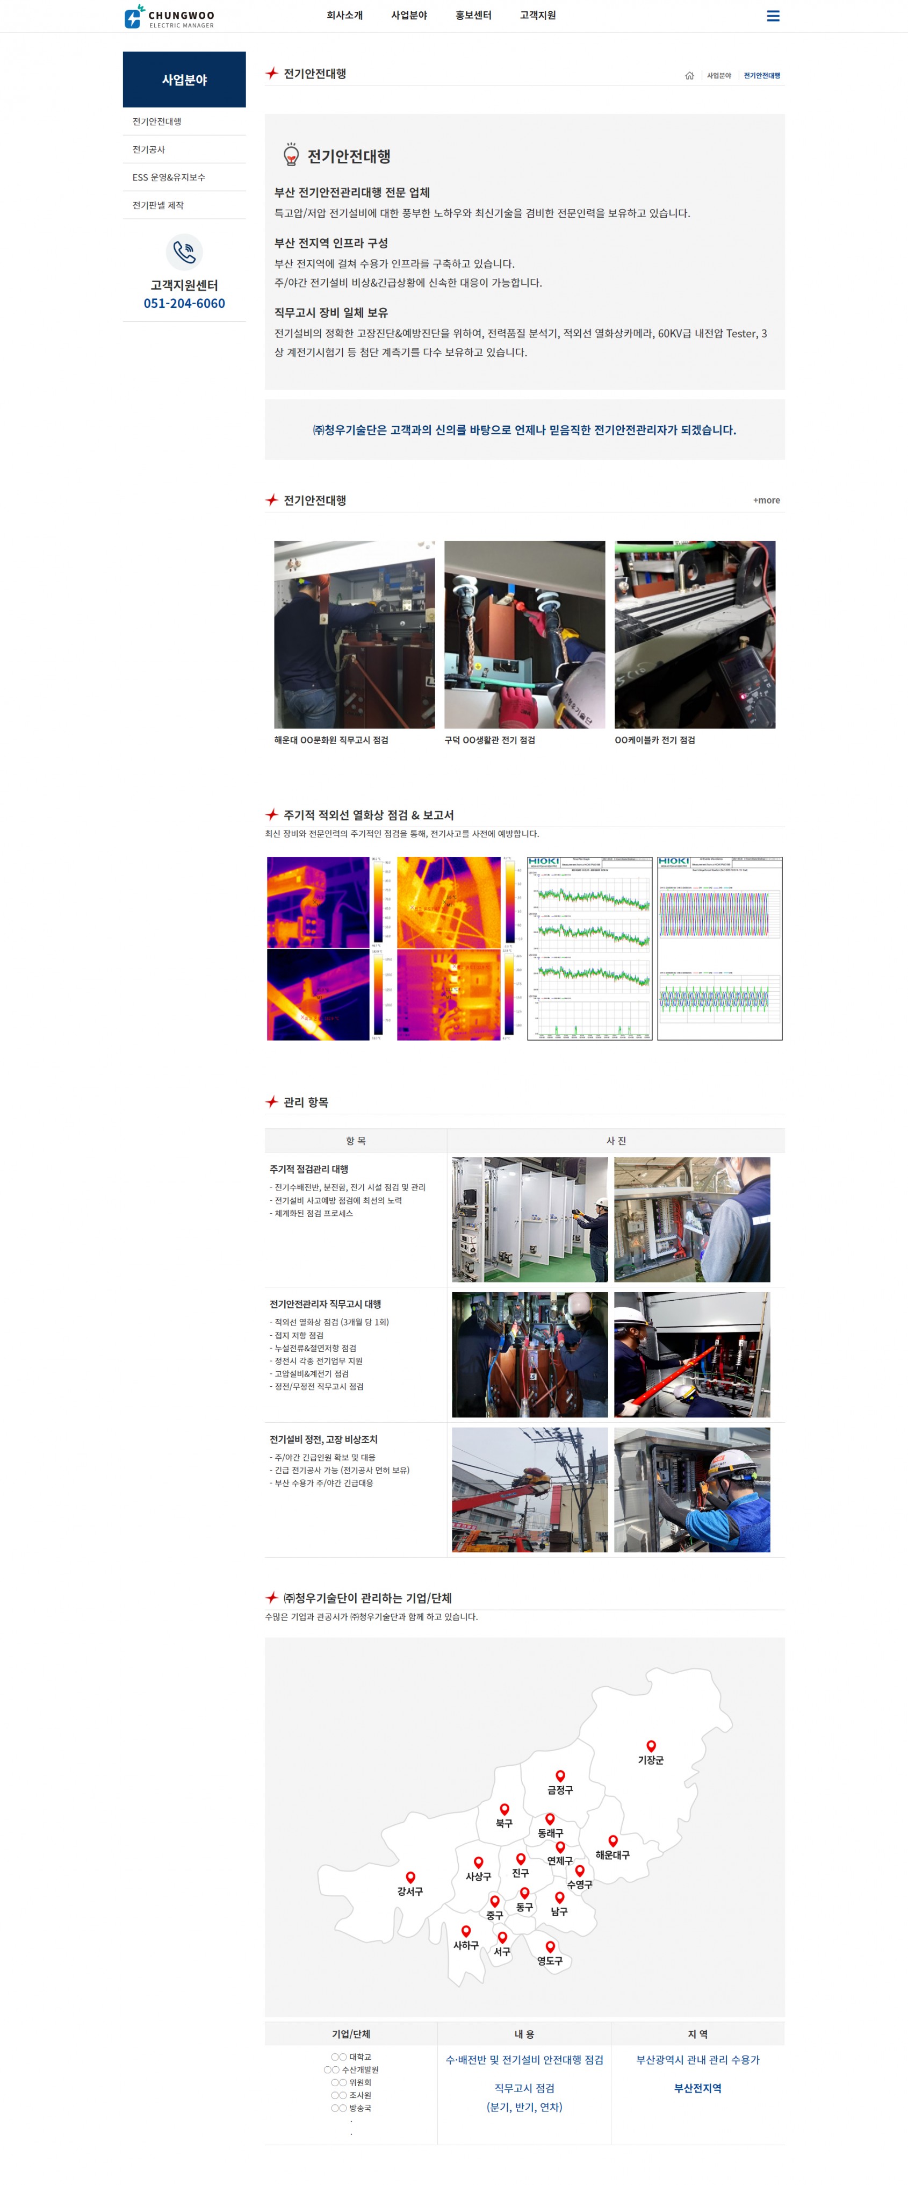Select ESS 운영&유지보수 in sidebar
Viewport: 908px width, 2185px height.
pyautogui.click(x=169, y=177)
